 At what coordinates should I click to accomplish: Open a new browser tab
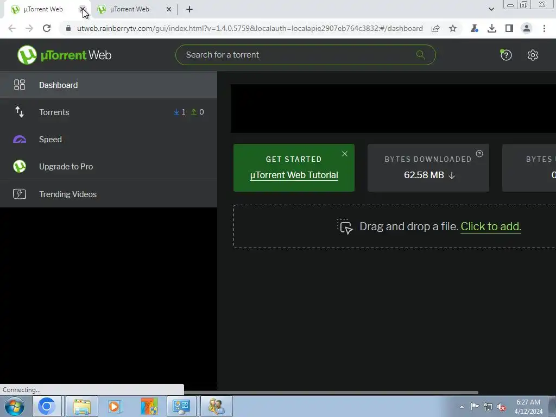coord(189,9)
